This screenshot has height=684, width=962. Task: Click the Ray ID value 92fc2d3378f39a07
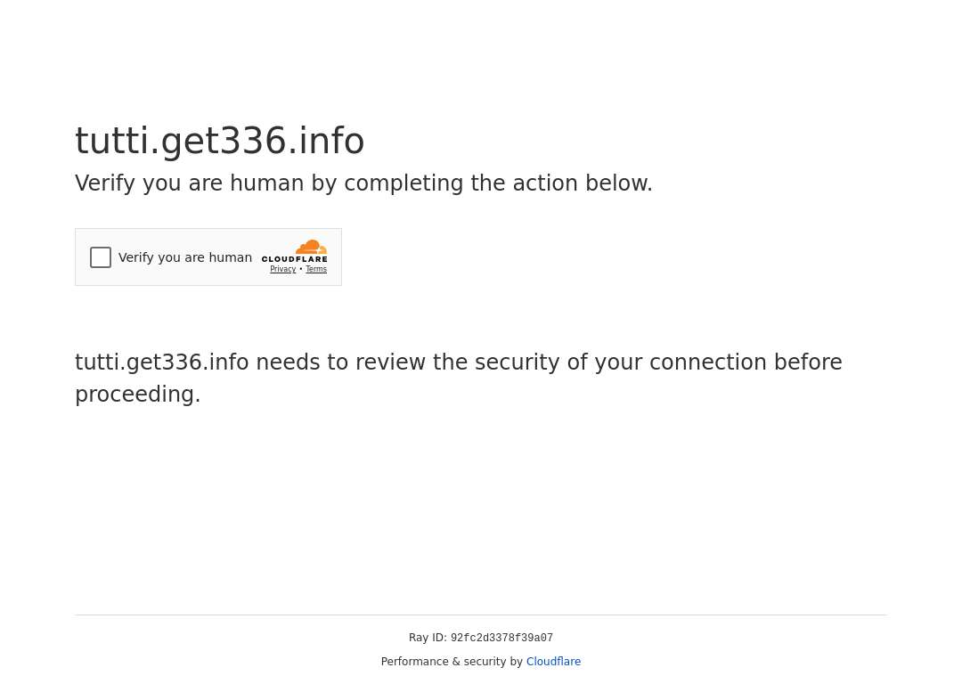point(501,638)
